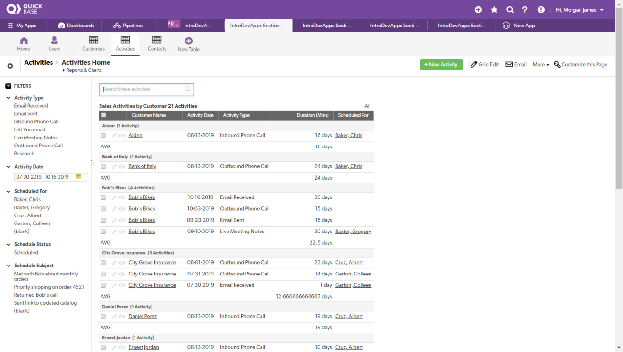Click into Search these activities field
Image resolution: width=623 pixels, height=352 pixels.
click(142, 89)
